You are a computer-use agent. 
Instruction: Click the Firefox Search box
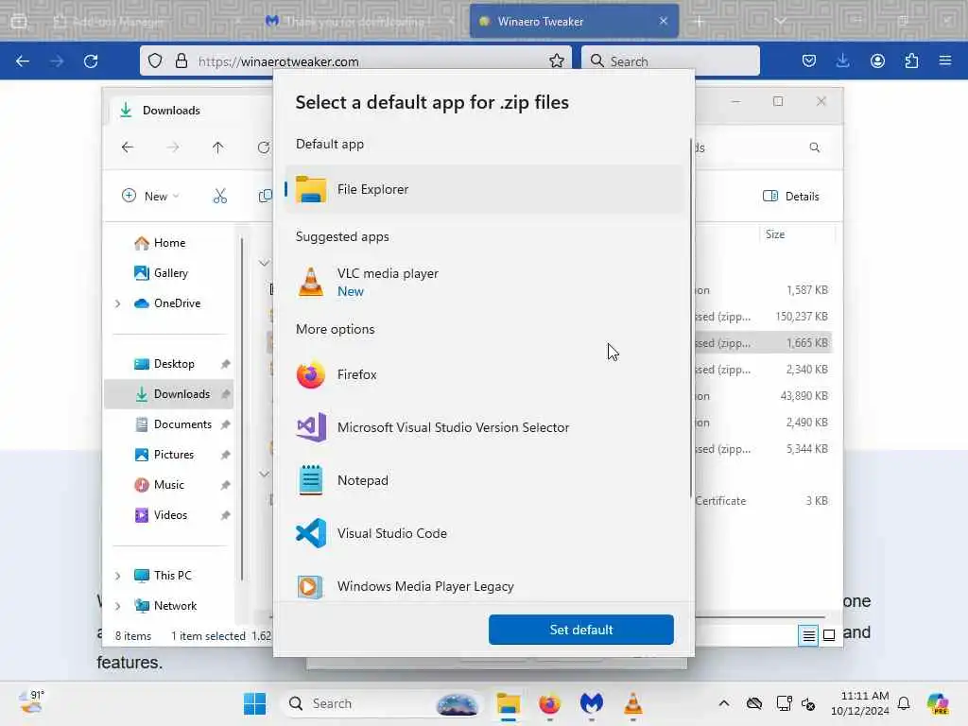pyautogui.click(x=670, y=61)
